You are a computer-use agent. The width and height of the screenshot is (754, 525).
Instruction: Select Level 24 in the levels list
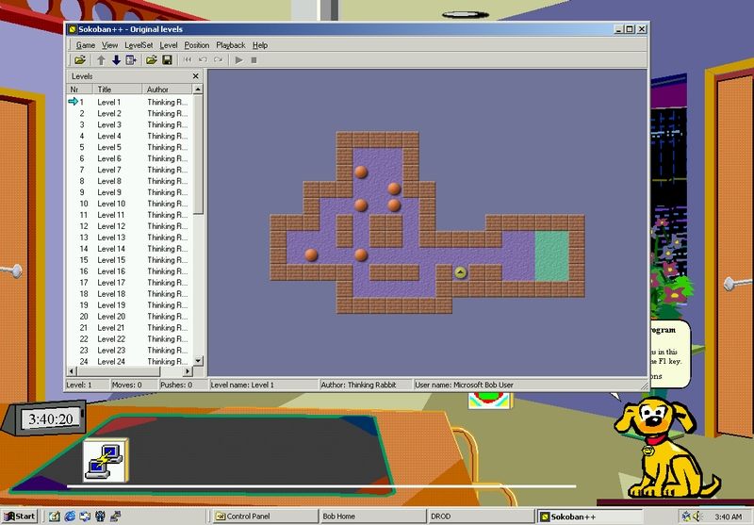tap(130, 361)
